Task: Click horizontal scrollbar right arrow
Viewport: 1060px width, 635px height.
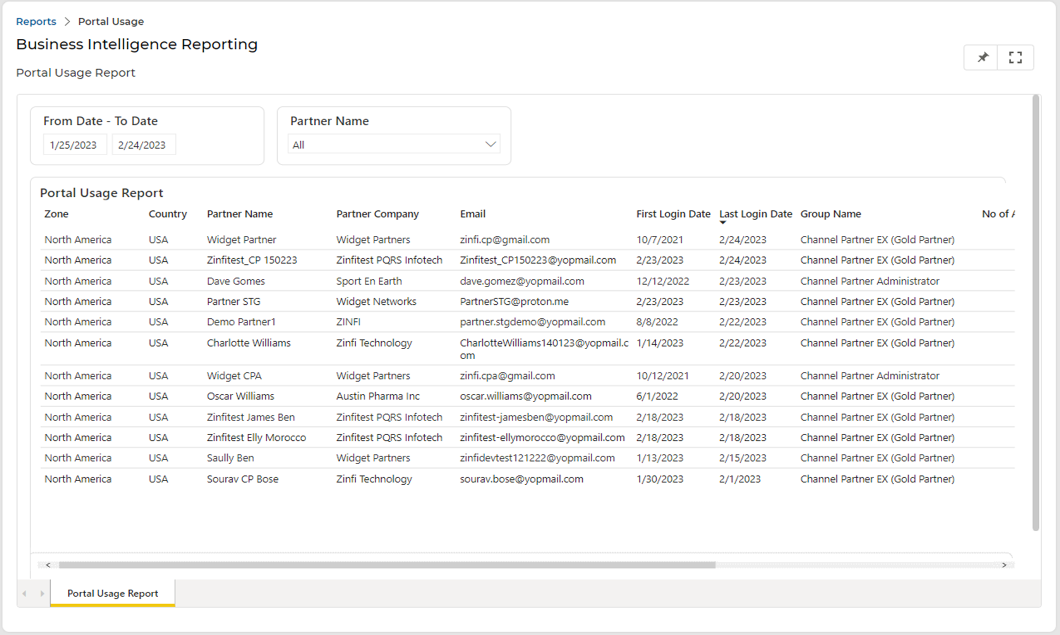Action: click(x=1004, y=565)
